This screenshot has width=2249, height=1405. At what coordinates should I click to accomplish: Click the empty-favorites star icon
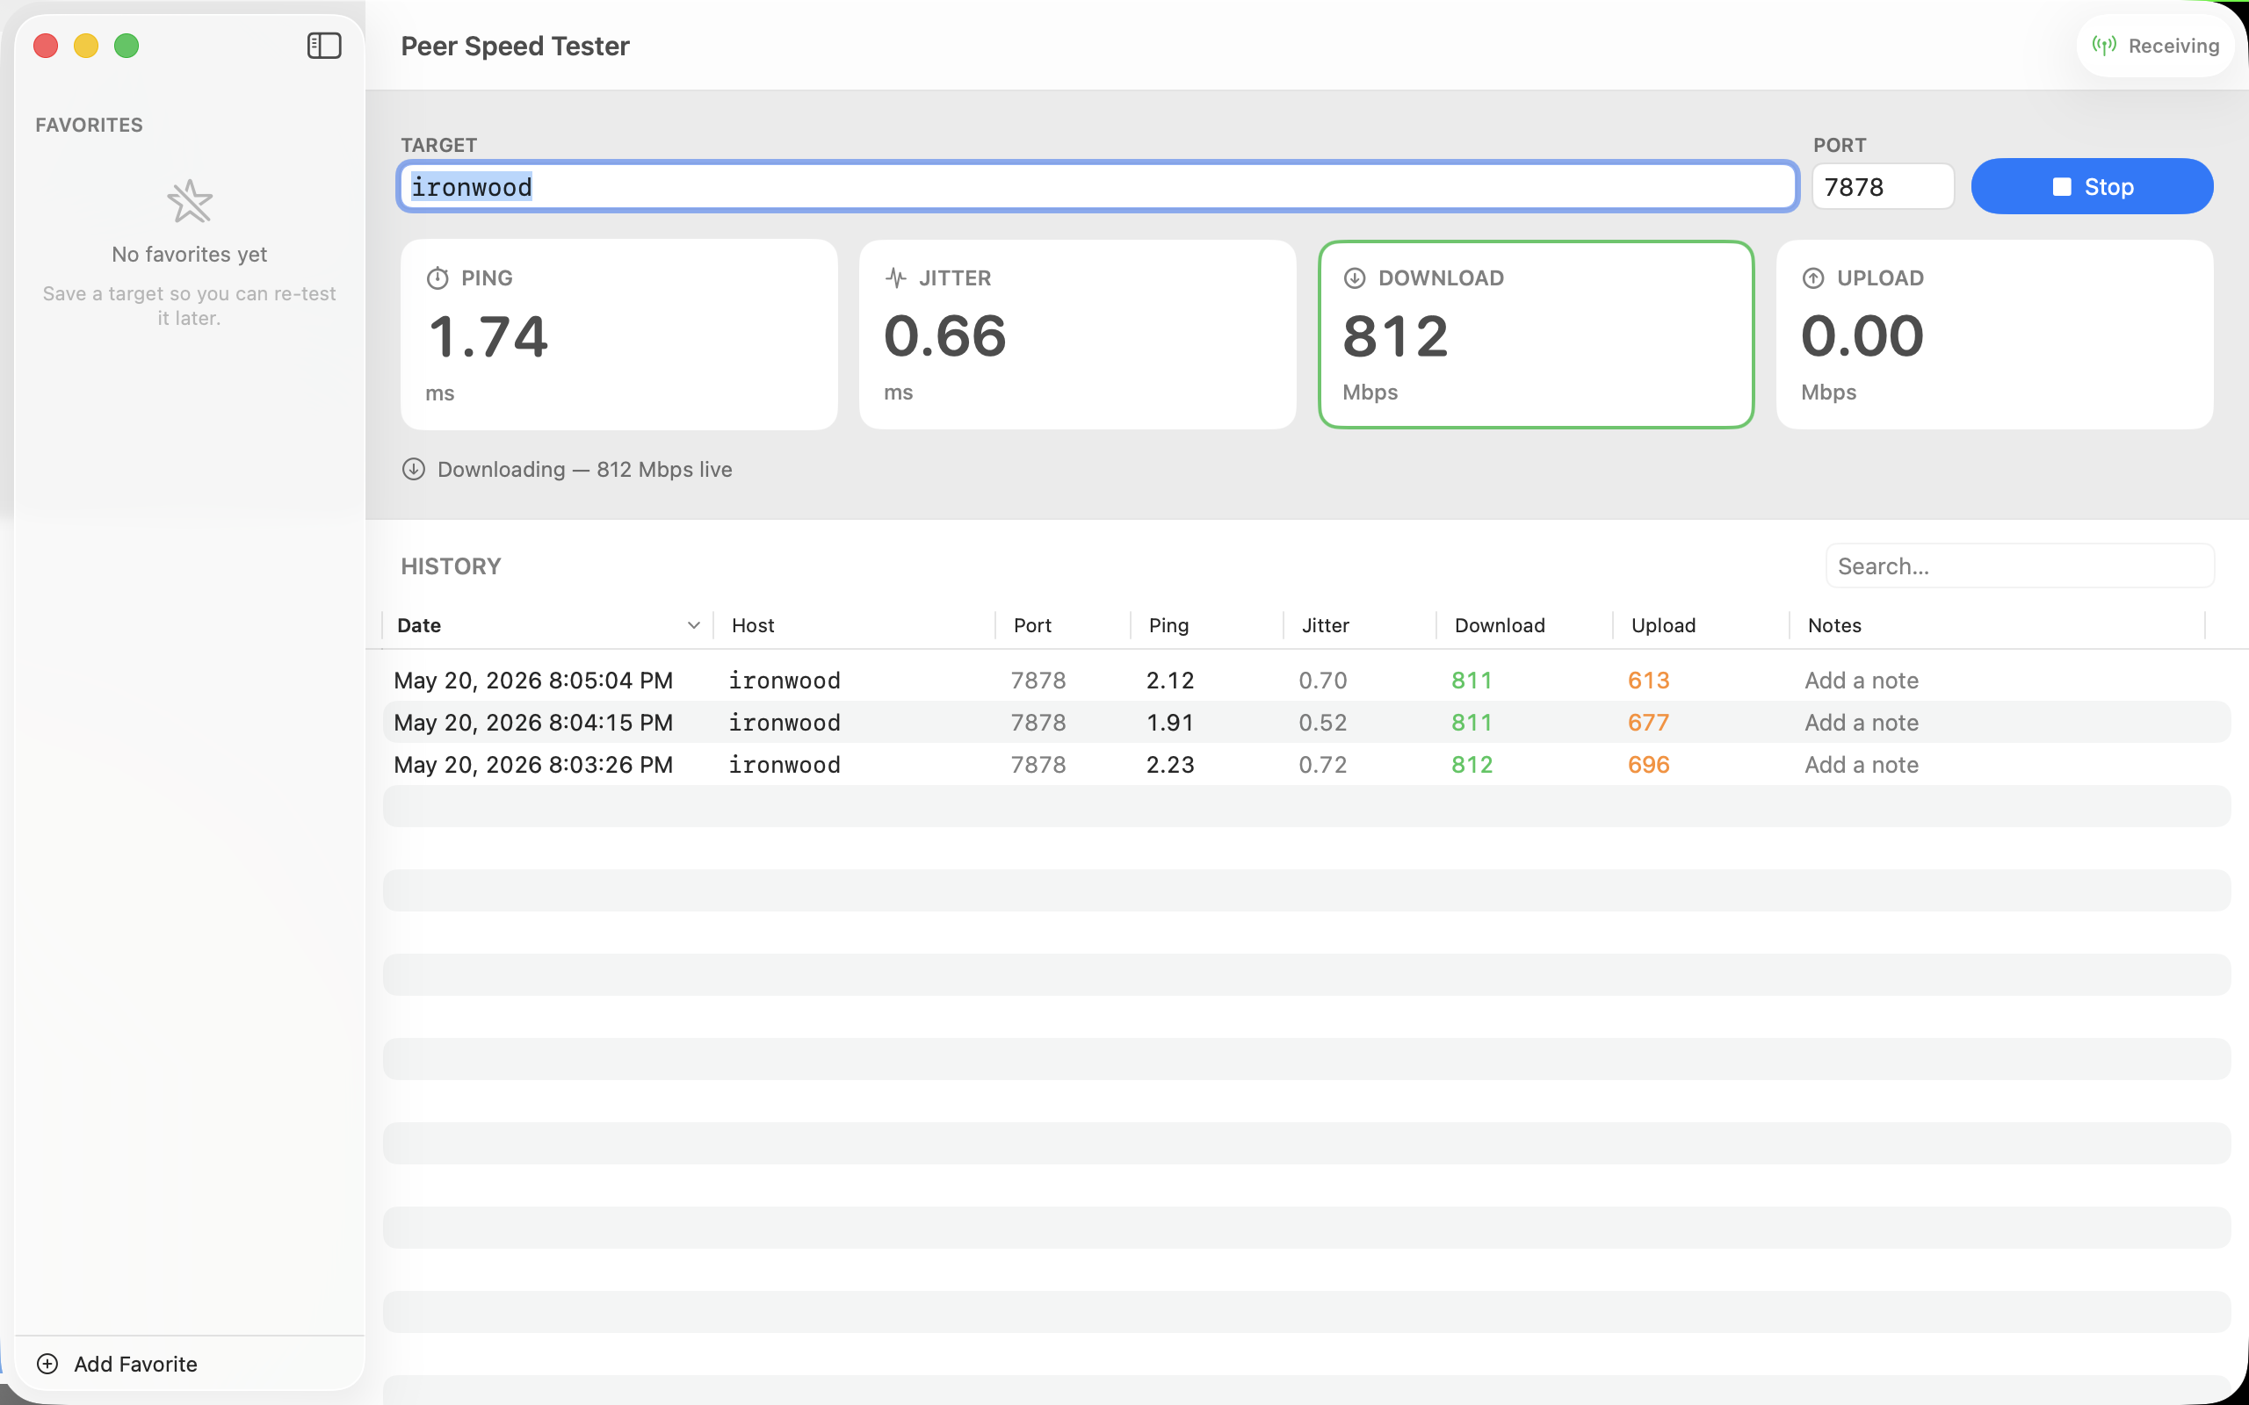click(190, 201)
